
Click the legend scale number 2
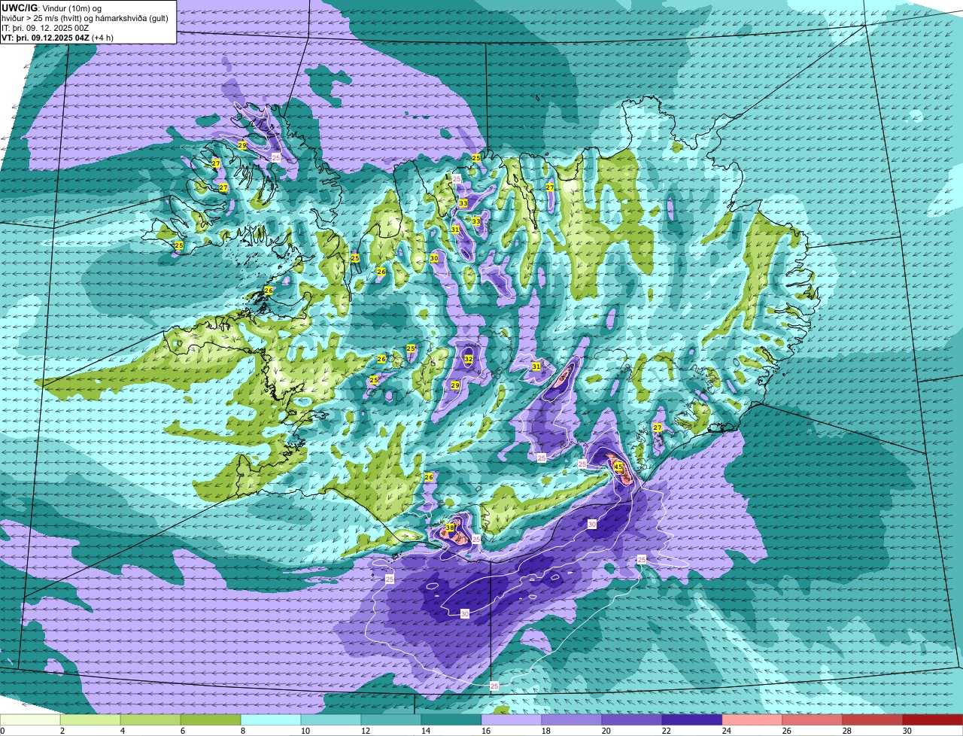tap(62, 731)
